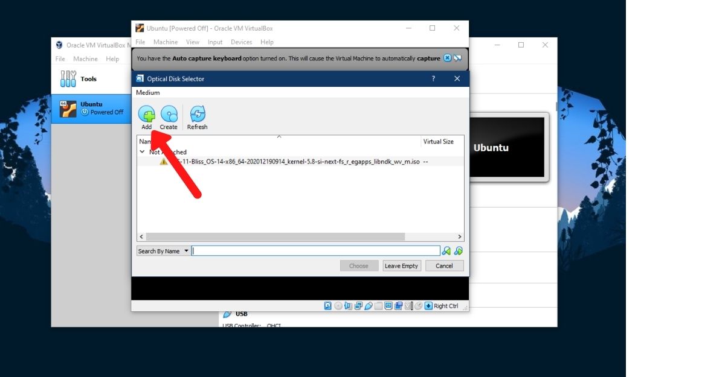Click the USB status bar icon
Viewport: 725px width, 377px height.
(x=369, y=306)
